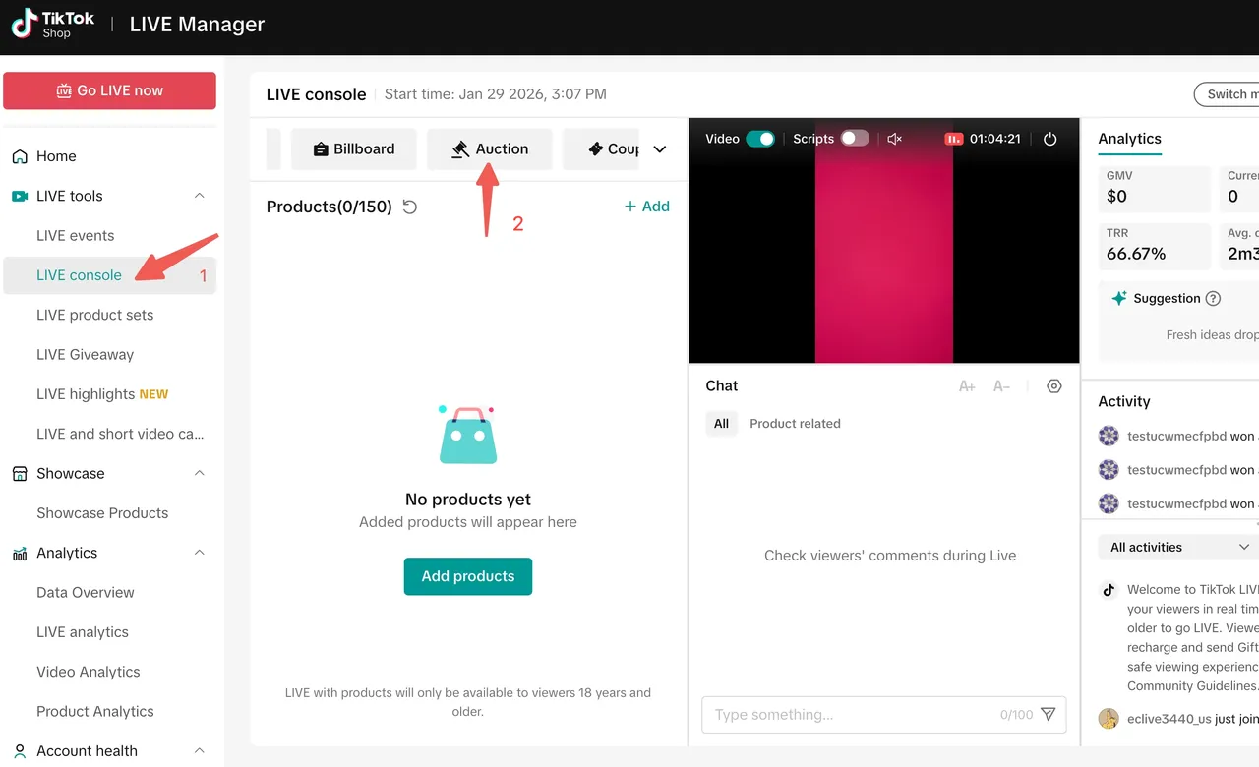1259x767 pixels.
Task: Click the Suggestion help question mark
Action: (x=1213, y=299)
